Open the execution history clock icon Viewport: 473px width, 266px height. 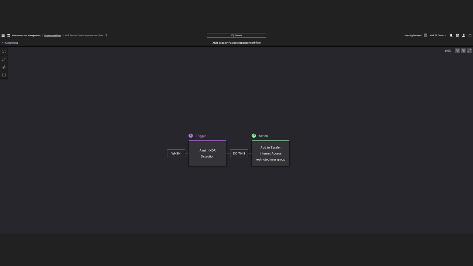click(x=4, y=75)
